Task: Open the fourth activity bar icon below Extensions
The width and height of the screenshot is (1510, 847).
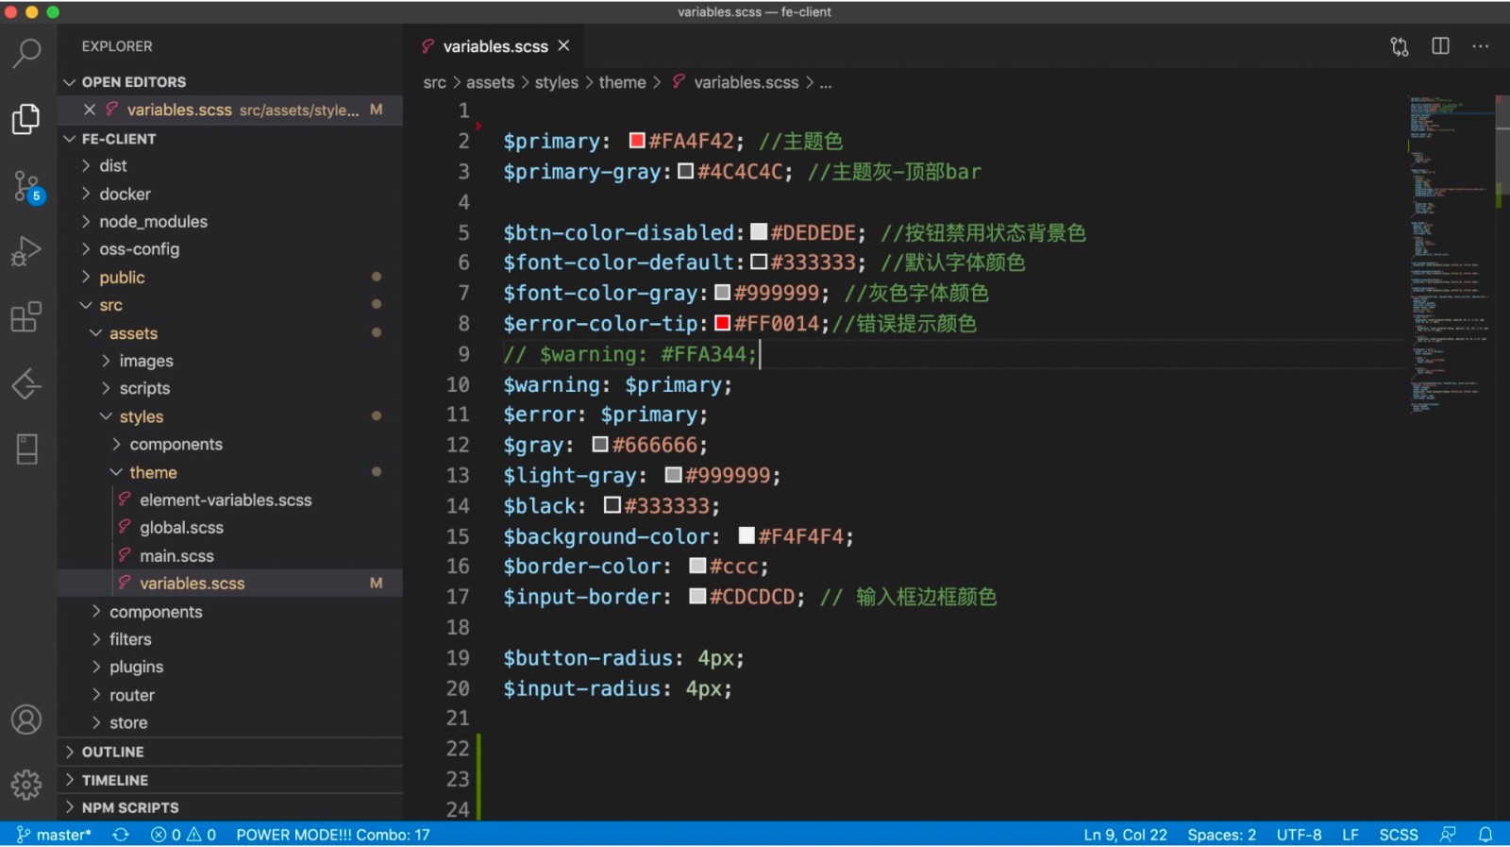Action: 26,385
